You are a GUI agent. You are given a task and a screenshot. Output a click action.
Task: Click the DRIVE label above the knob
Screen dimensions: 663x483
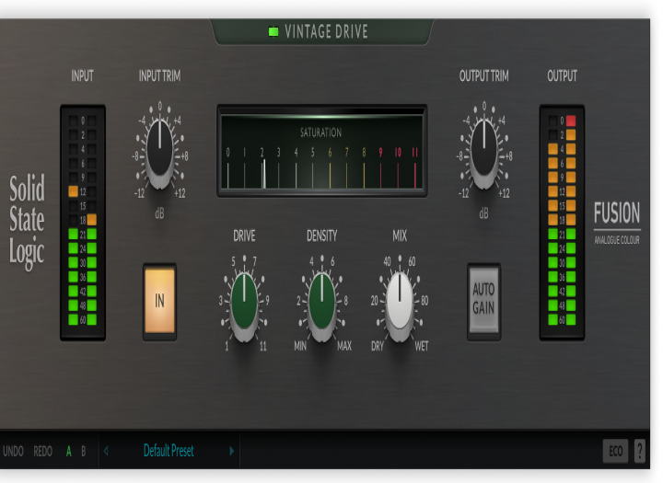pyautogui.click(x=244, y=236)
